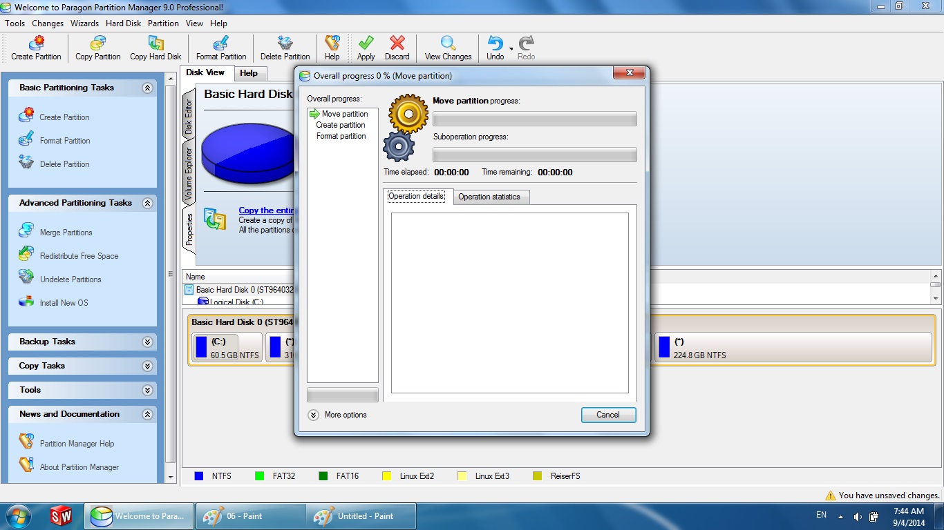
Task: Open the Changes menu
Action: tap(48, 23)
